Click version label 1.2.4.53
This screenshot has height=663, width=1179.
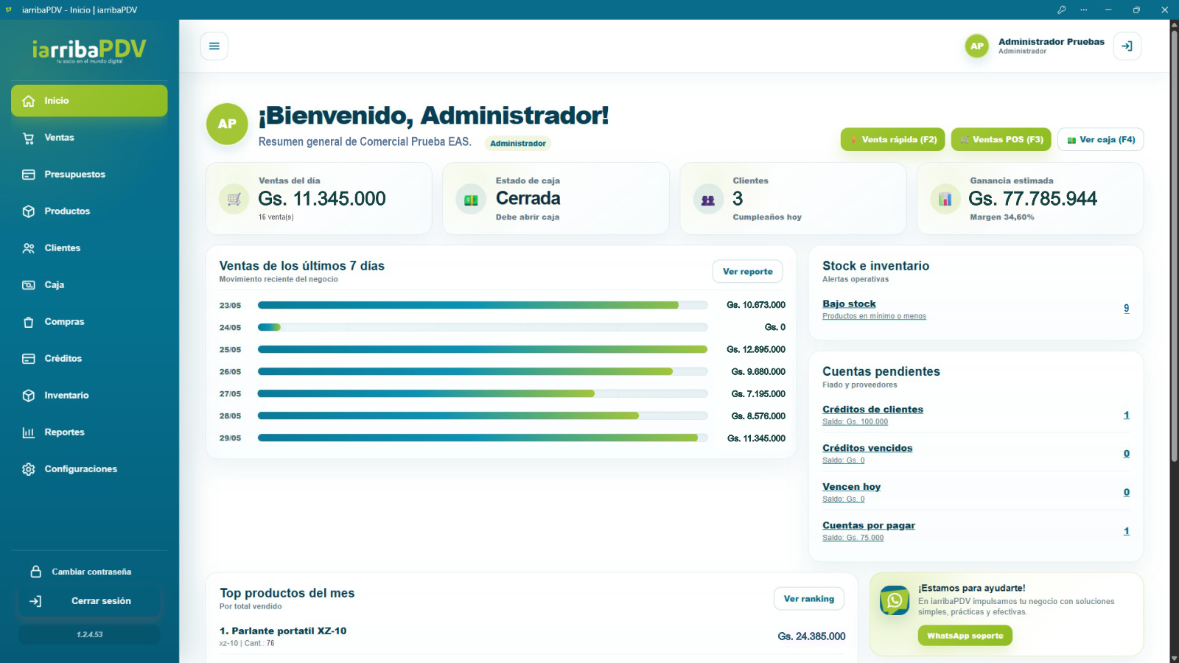(x=89, y=634)
